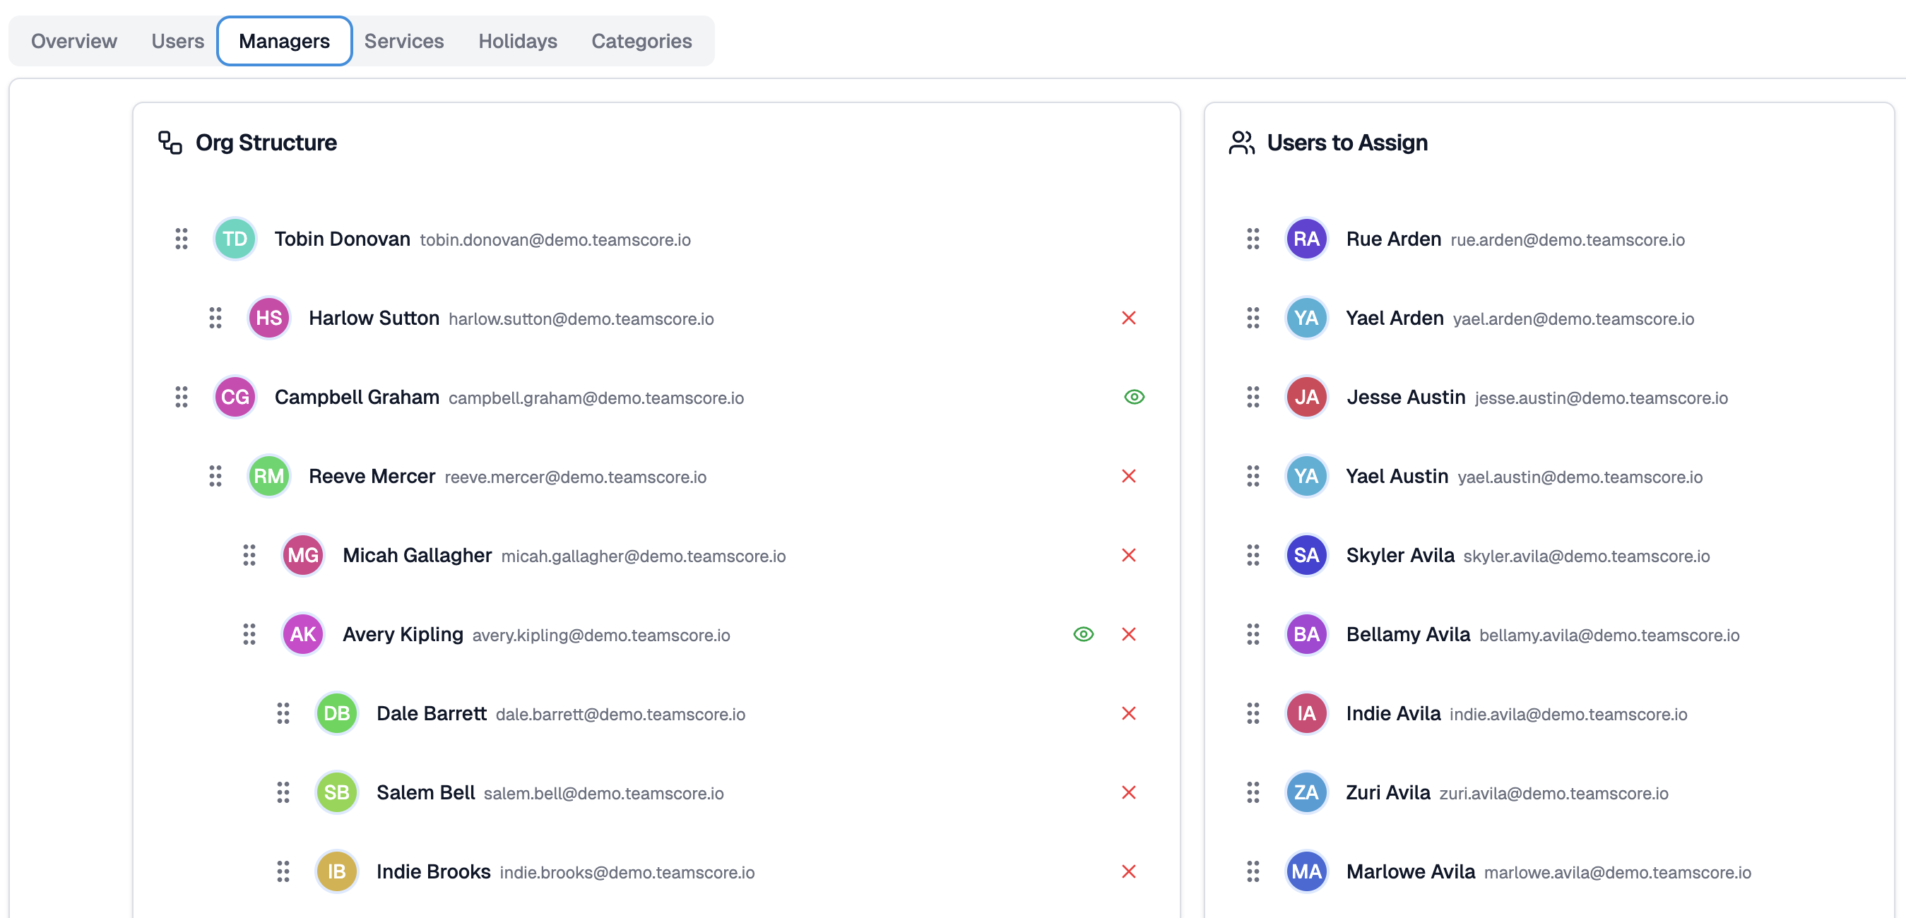Click Tobin Donovan root node name
The image size is (1906, 918).
(342, 239)
